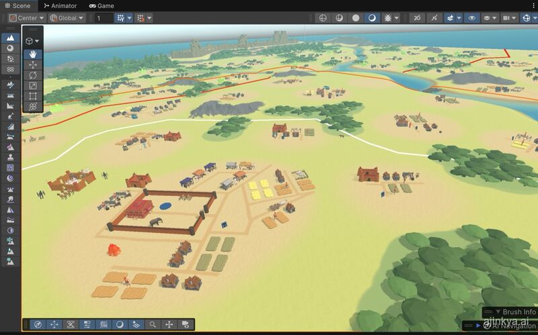Image resolution: width=538 pixels, height=335 pixels.
Task: Click the grid size input field
Action: [x=104, y=18]
